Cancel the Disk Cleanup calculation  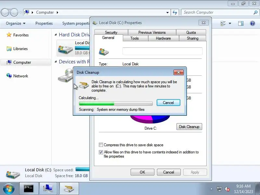point(168,103)
